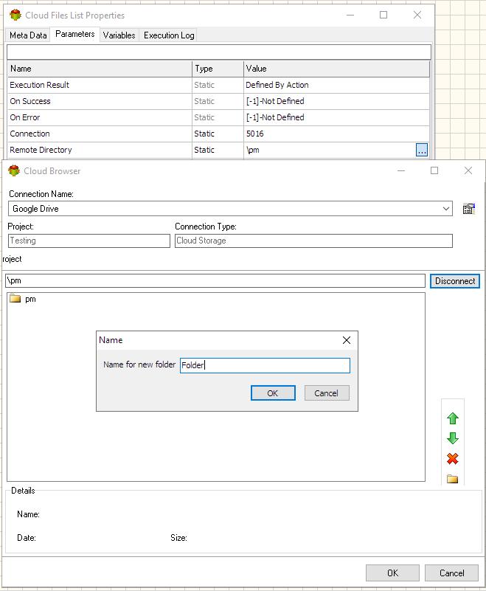Click the \pm path input field
The width and height of the screenshot is (486, 591).
pos(215,281)
